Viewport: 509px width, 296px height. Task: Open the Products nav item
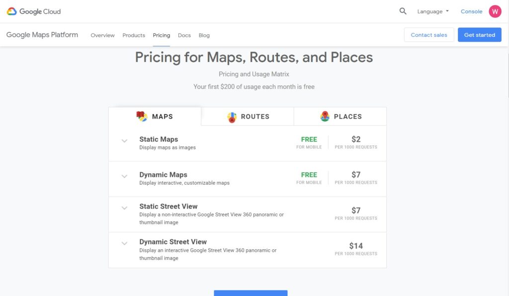pos(134,35)
